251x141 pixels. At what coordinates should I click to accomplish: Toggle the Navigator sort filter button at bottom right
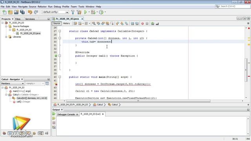47,133
